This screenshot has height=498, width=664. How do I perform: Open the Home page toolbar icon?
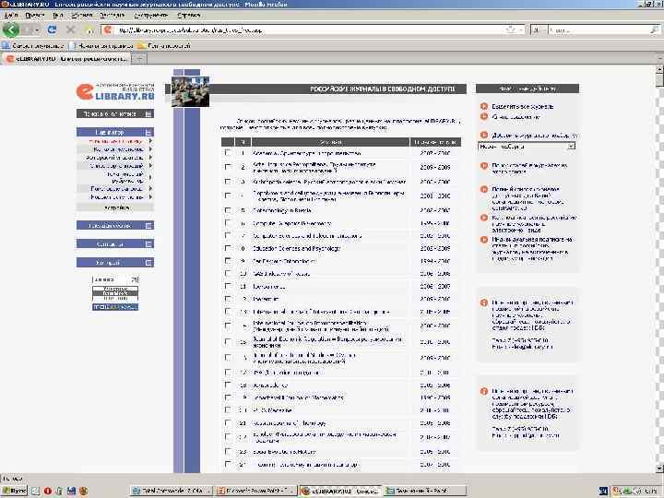(x=89, y=30)
